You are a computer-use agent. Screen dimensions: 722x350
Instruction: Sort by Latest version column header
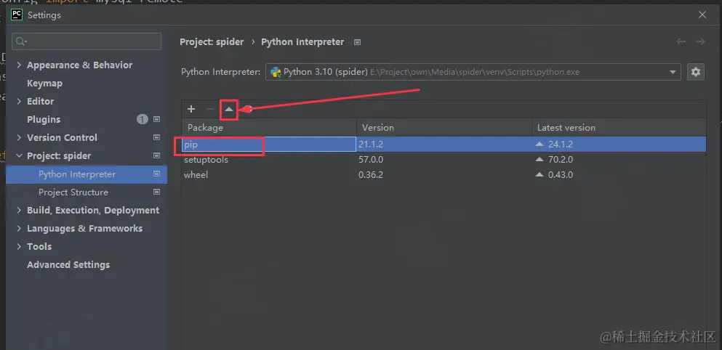click(x=619, y=127)
